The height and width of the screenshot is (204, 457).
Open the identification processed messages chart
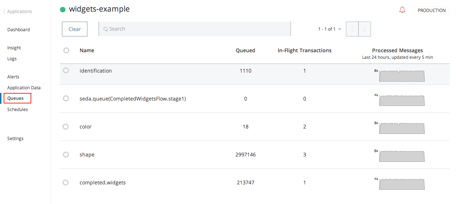[x=401, y=76]
